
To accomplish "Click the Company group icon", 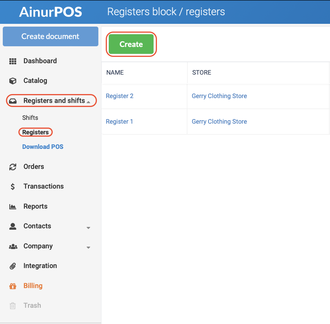I will 13,246.
